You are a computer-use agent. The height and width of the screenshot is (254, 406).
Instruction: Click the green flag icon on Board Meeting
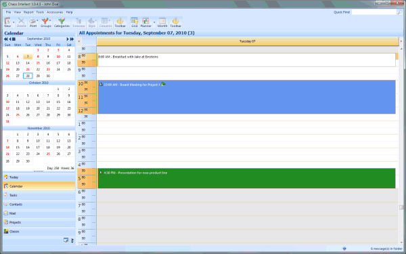tap(163, 84)
